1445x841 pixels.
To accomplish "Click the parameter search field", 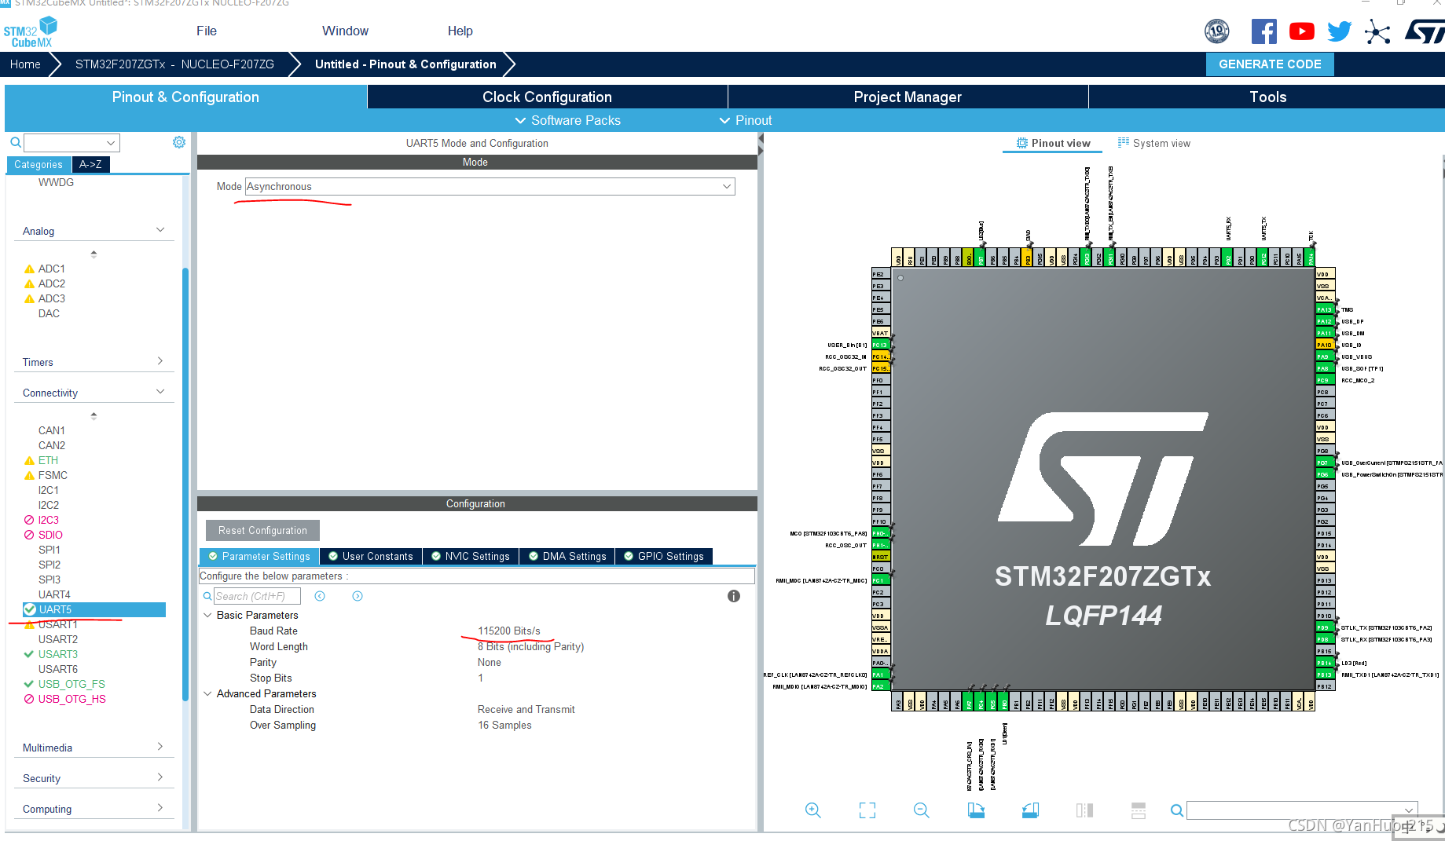I will (257, 596).
